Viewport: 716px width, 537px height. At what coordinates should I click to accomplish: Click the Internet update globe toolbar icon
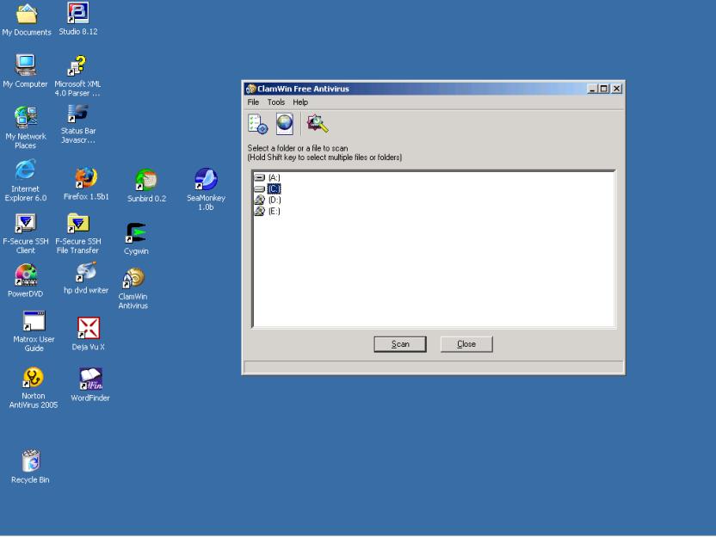click(x=285, y=124)
